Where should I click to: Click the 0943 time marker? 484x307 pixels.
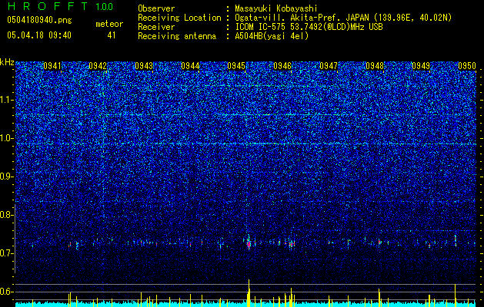144,66
